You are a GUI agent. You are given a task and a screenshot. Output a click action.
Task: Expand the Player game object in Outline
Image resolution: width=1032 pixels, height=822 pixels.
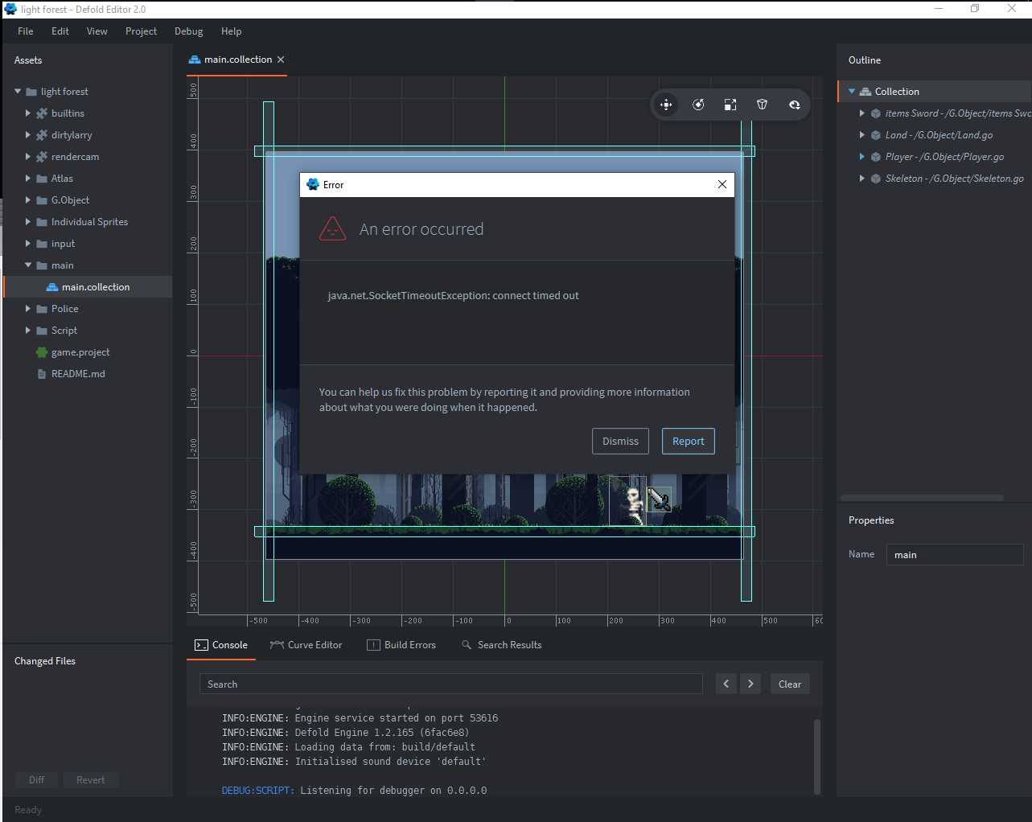click(861, 156)
